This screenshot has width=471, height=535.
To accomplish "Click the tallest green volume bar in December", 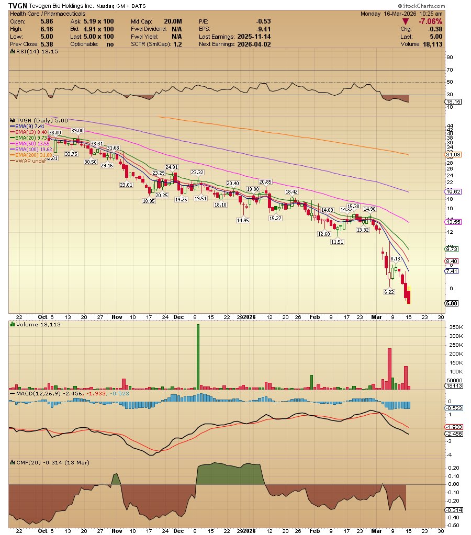I will [198, 357].
